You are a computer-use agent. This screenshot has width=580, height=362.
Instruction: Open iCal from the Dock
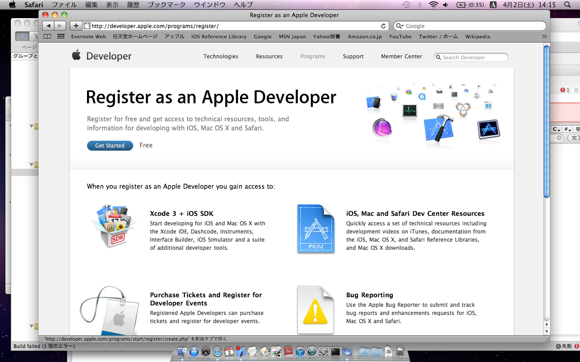(x=229, y=352)
